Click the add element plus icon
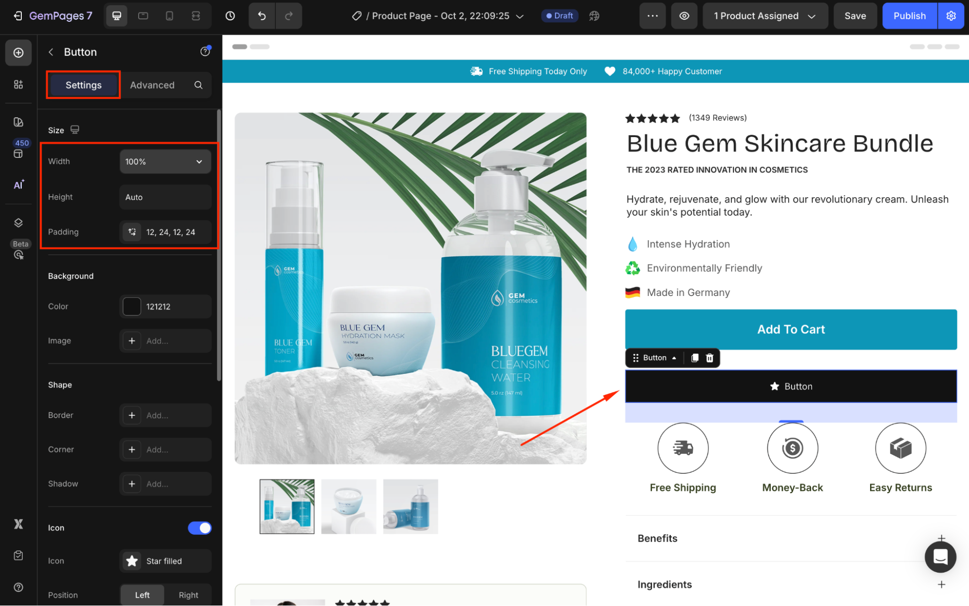The height and width of the screenshot is (606, 969). pos(18,53)
